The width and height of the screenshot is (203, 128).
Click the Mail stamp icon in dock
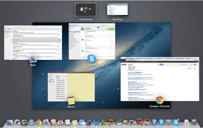(46, 122)
